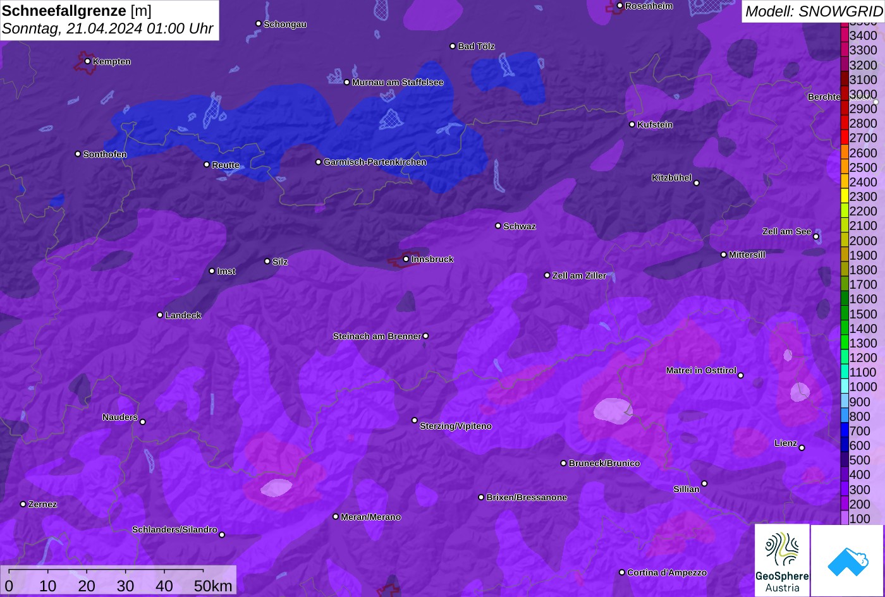
Task: Click the 20 mark on scale bar
Action: [87, 586]
